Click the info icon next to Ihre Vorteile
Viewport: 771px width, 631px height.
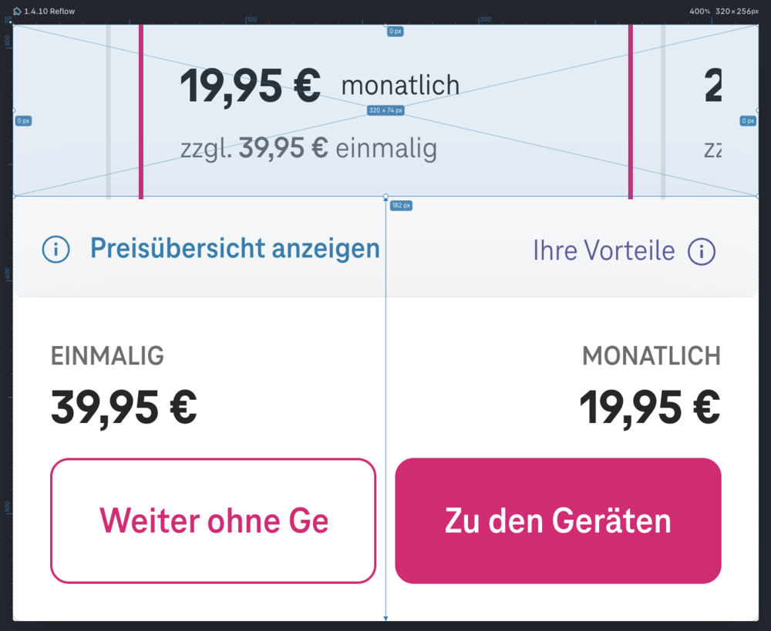(x=702, y=251)
